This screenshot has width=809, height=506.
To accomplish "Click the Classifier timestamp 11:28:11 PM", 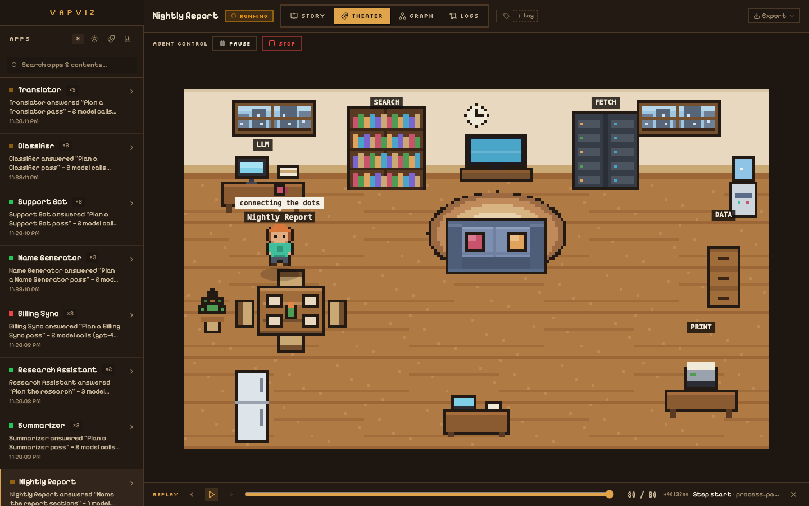I will click(x=24, y=177).
